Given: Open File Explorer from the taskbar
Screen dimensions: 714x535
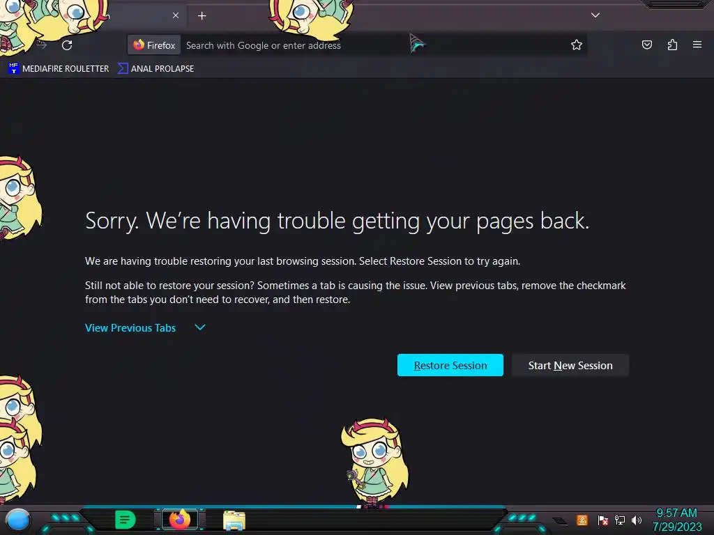Looking at the screenshot, I should 234,520.
